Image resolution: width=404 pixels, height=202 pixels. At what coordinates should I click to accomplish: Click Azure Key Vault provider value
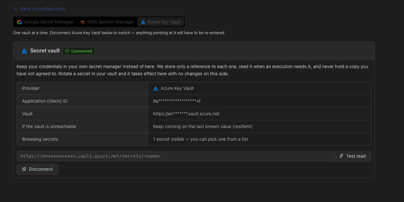point(177,88)
